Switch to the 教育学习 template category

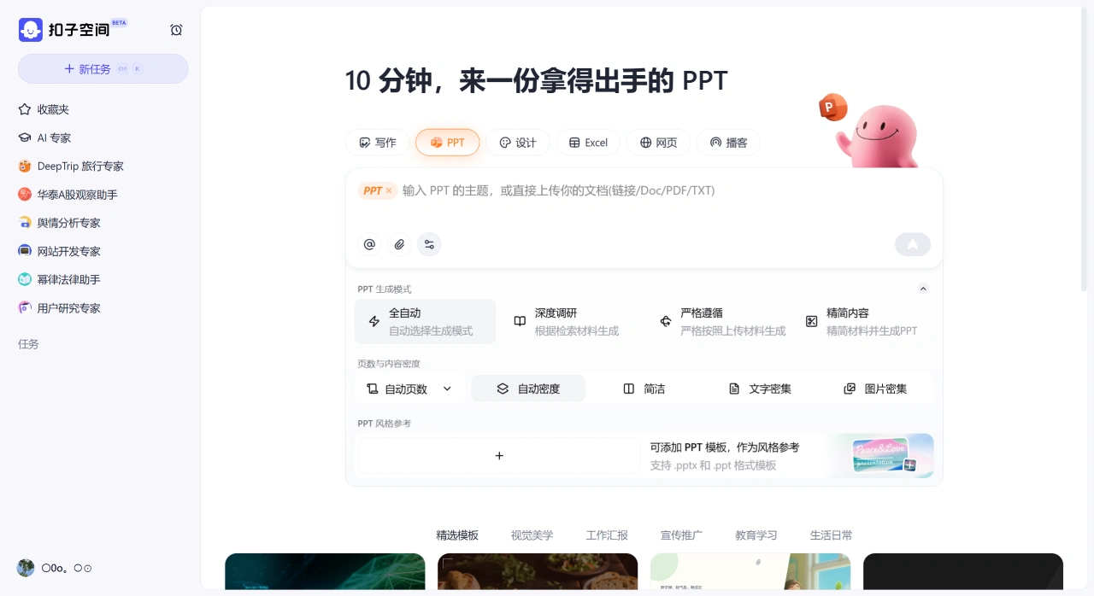coord(756,535)
